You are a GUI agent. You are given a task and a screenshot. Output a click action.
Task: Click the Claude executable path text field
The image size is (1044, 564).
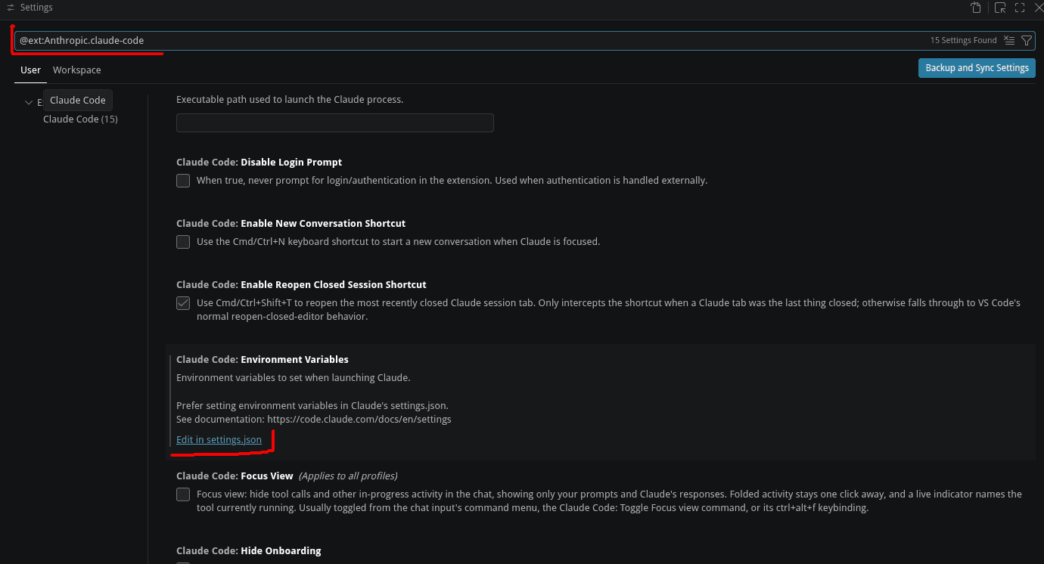[335, 122]
